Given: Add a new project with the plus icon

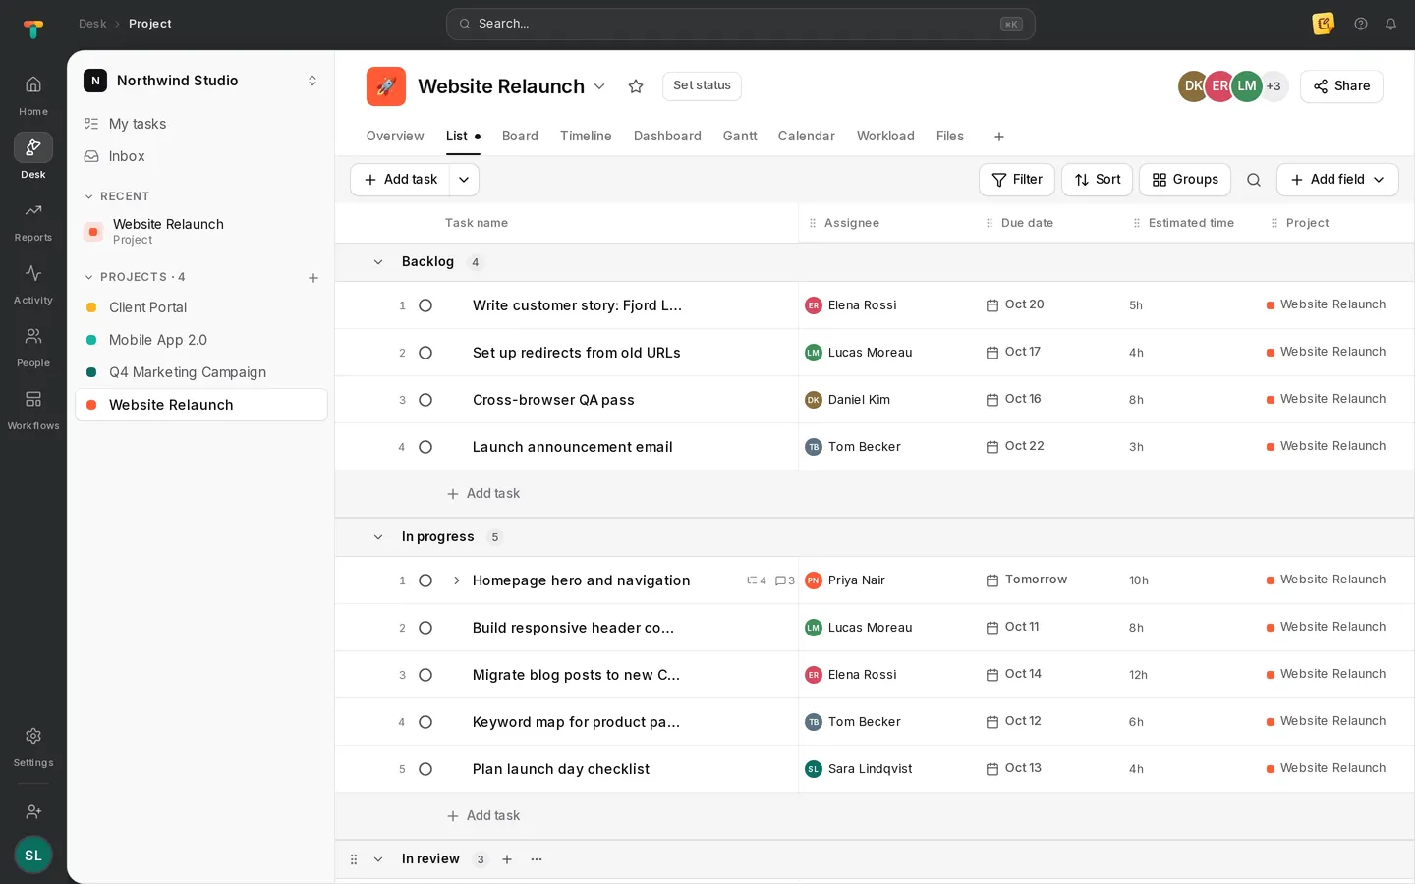Looking at the screenshot, I should (313, 278).
